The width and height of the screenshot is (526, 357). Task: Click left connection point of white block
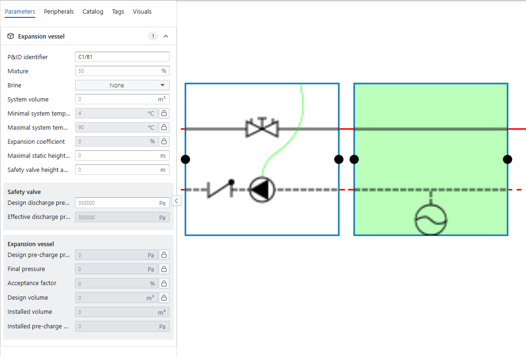(186, 159)
